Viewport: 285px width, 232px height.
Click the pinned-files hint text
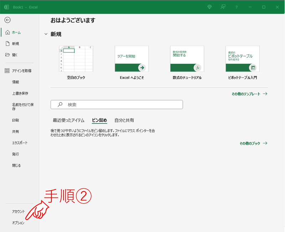pos(103,133)
